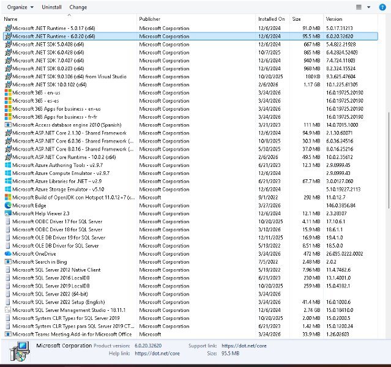This screenshot has width=391, height=367.
Task: Select Microsoft SQL Server 2022 Setup (English)
Action: (191, 302)
